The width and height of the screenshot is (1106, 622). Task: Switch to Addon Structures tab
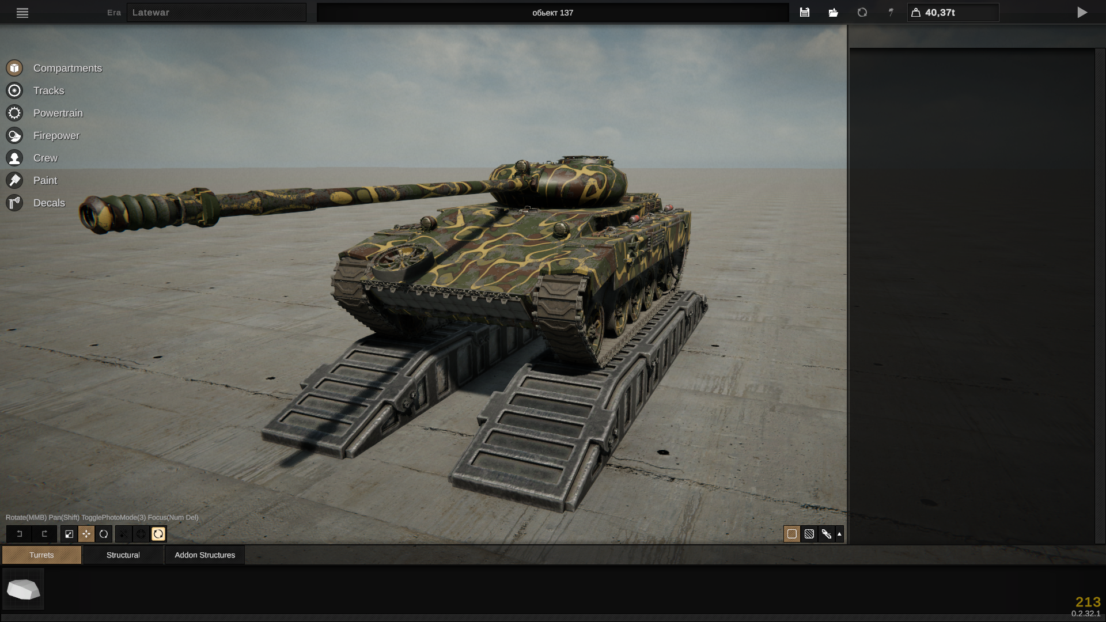pos(204,555)
